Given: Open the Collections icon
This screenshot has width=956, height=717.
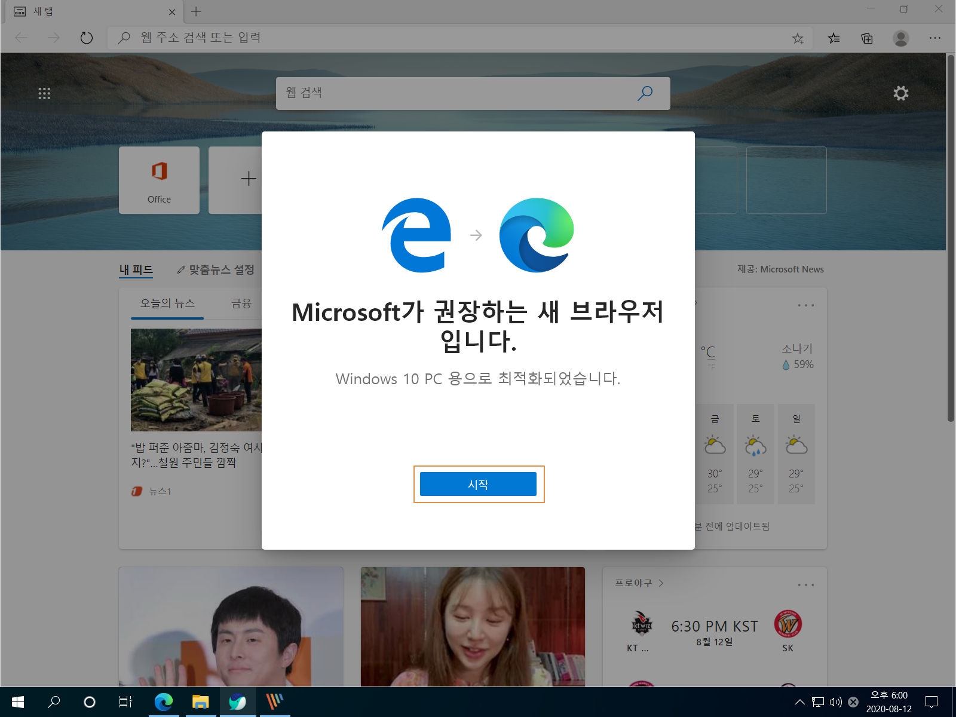Looking at the screenshot, I should pos(867,38).
